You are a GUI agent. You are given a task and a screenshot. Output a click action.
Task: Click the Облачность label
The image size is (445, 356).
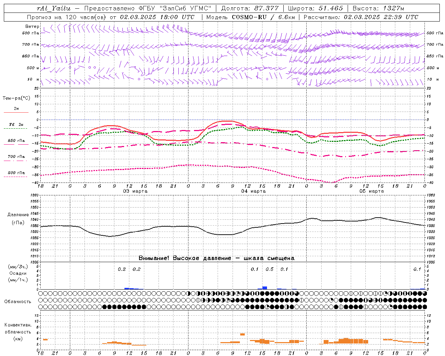click(x=18, y=301)
